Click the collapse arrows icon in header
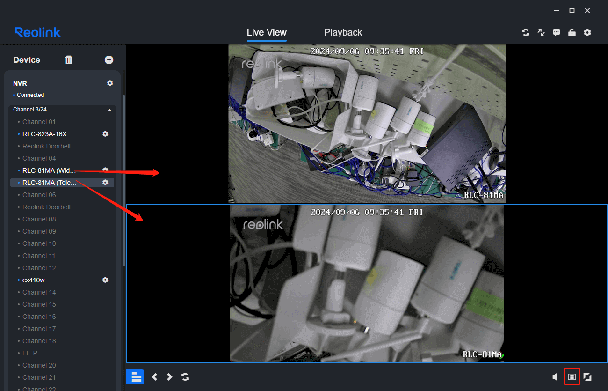608x391 pixels. point(541,32)
